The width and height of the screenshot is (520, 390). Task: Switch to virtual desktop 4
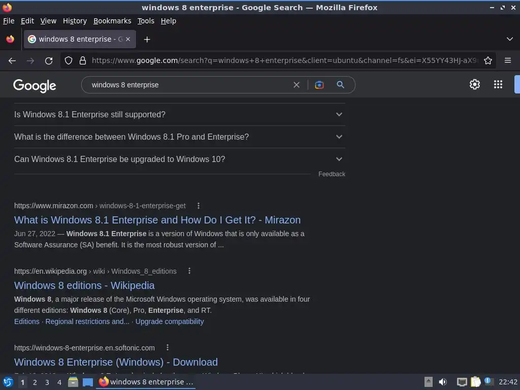pos(59,382)
